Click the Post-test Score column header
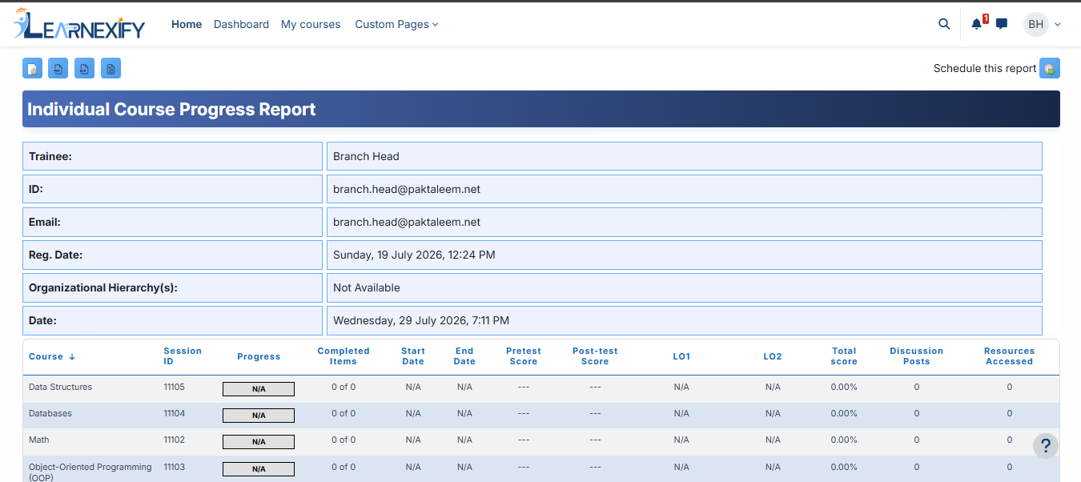The image size is (1081, 482). pos(595,356)
